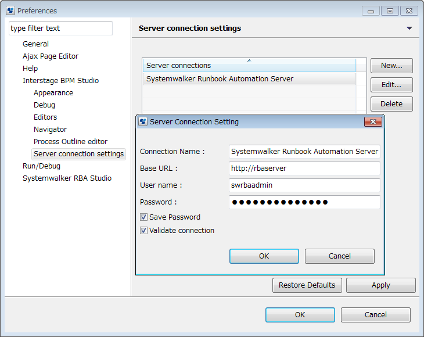
Task: Focus the type filter text field
Action: click(60, 28)
